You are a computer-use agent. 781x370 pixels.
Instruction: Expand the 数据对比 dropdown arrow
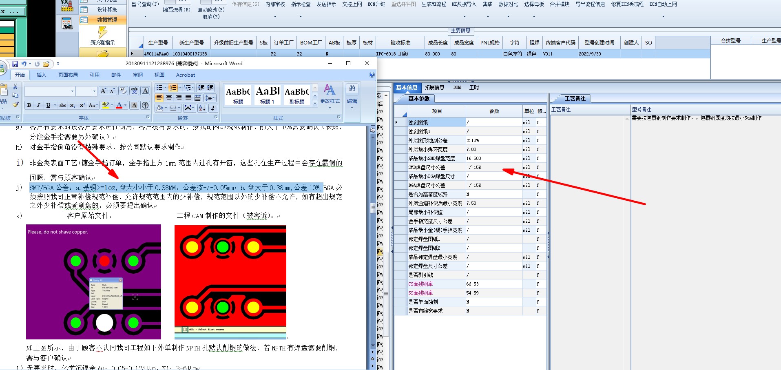508,17
